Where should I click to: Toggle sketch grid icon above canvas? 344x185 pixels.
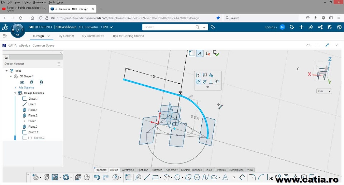pos(192,53)
